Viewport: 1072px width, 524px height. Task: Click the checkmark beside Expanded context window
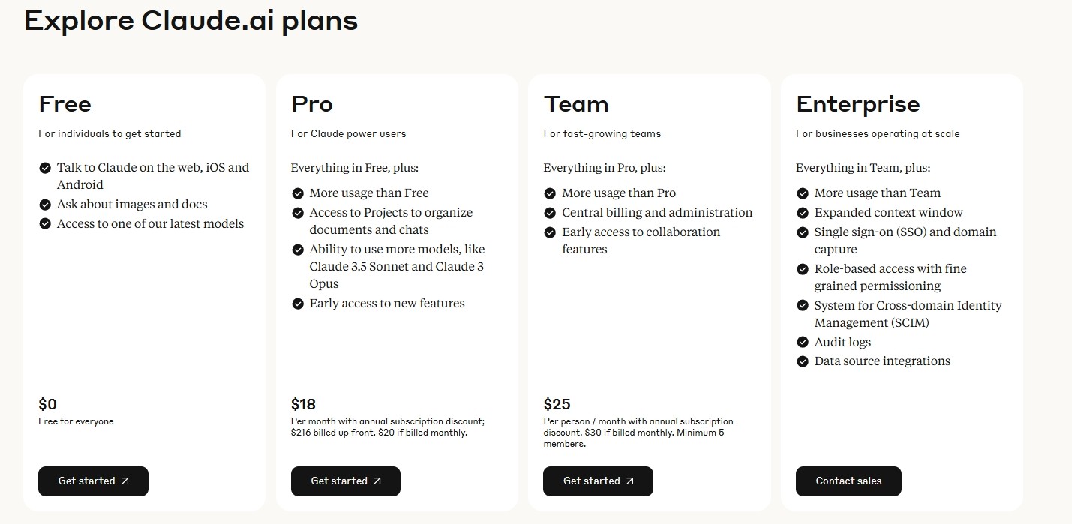pos(803,213)
